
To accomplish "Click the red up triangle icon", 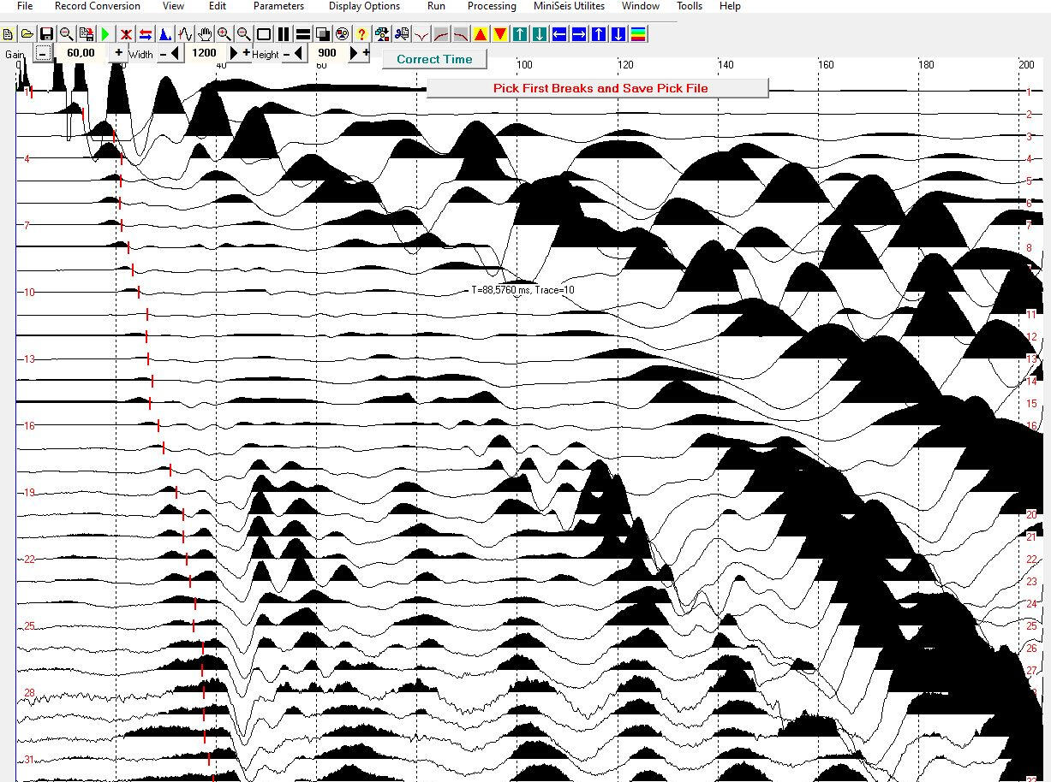I will (481, 34).
